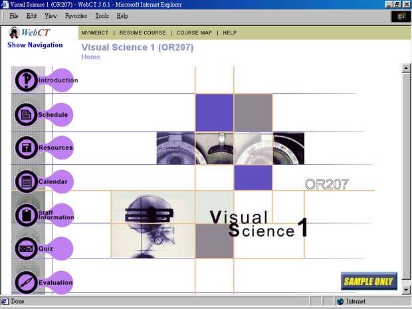
Task: Click the RESUME COURSE link
Action: click(x=142, y=33)
